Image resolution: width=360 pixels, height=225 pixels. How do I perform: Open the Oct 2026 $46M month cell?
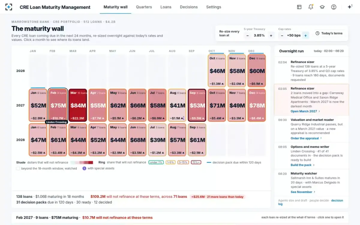click(x=217, y=71)
